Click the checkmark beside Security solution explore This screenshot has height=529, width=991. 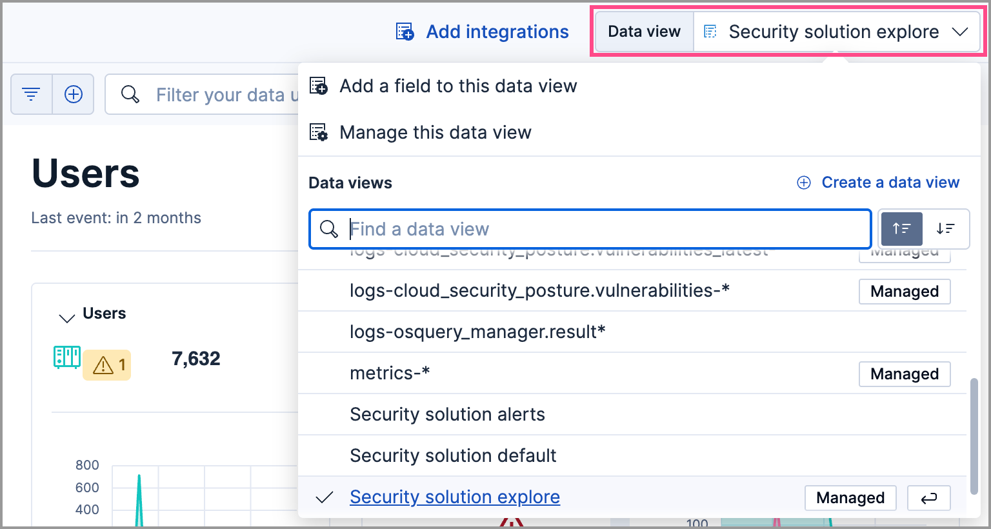click(x=325, y=497)
